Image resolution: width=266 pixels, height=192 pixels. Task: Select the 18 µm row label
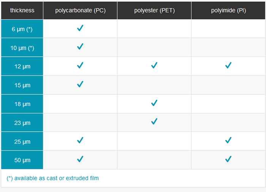tap(22, 104)
